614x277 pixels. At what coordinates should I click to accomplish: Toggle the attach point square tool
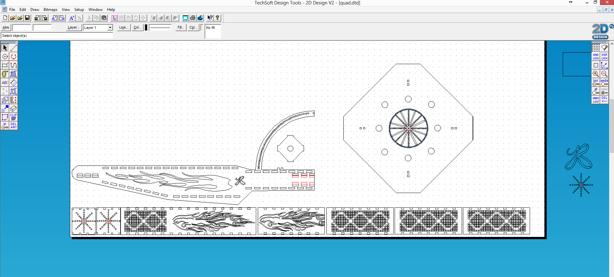tap(596, 65)
